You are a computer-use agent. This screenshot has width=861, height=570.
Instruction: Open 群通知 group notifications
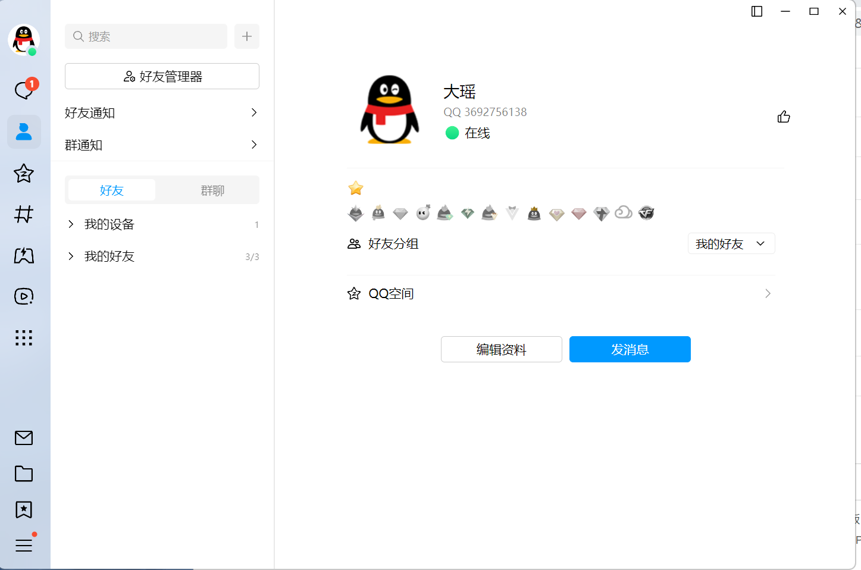[x=162, y=145]
